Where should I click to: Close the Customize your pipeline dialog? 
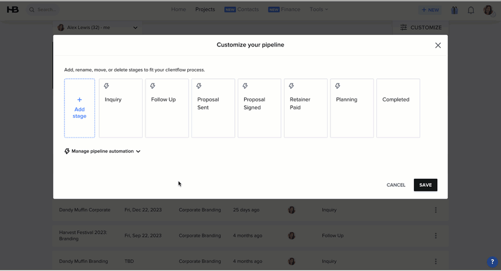click(x=438, y=45)
